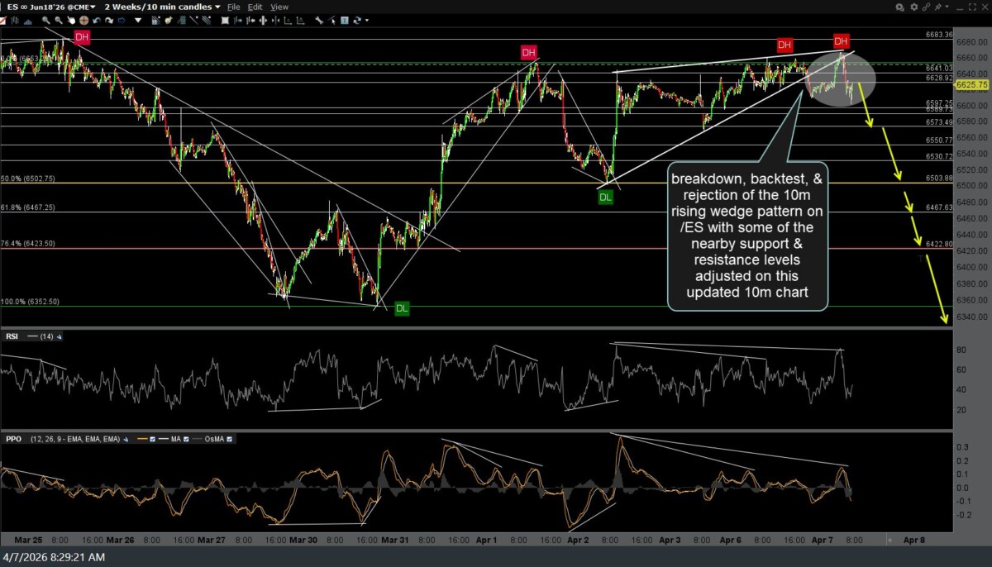The height and width of the screenshot is (567, 992).
Task: Toggle the OsMA histogram checkbox
Action: point(229,439)
